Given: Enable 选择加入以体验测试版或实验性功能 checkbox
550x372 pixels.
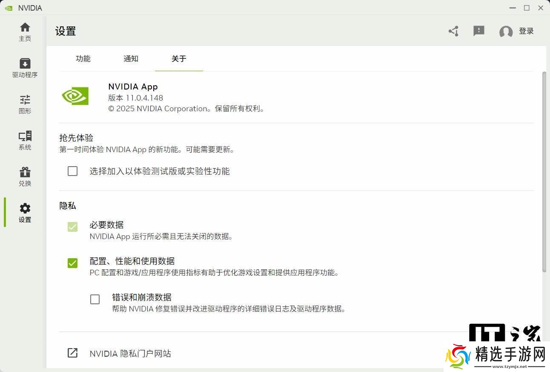Looking at the screenshot, I should click(73, 171).
